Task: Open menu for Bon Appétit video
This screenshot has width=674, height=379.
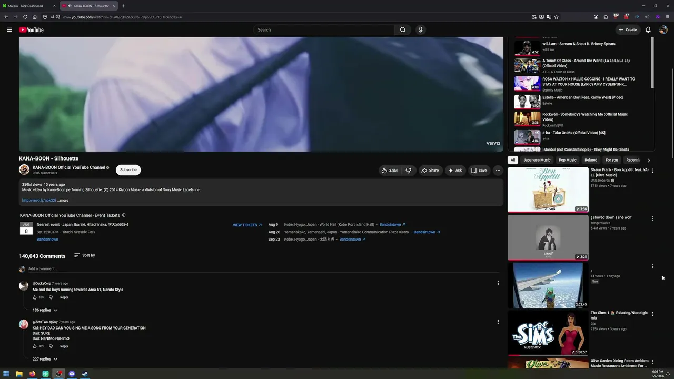Action: [652, 171]
